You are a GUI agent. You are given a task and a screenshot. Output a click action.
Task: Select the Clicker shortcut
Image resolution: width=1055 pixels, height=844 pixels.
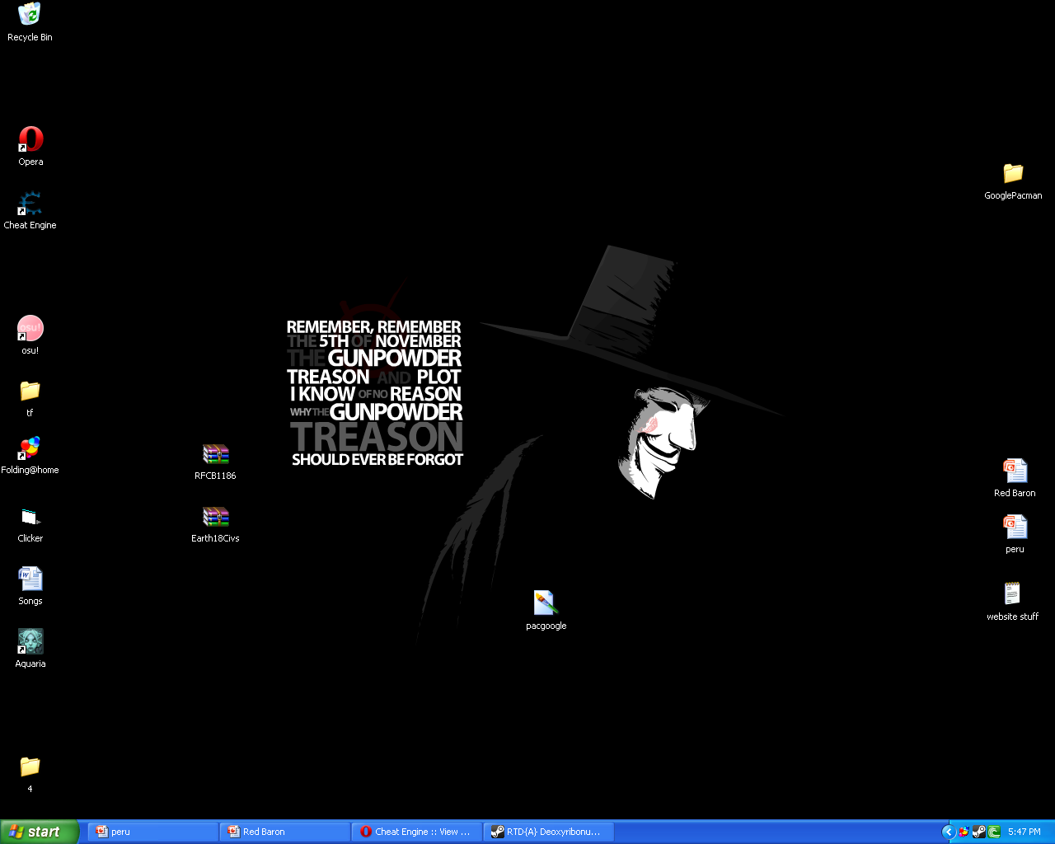(x=30, y=518)
